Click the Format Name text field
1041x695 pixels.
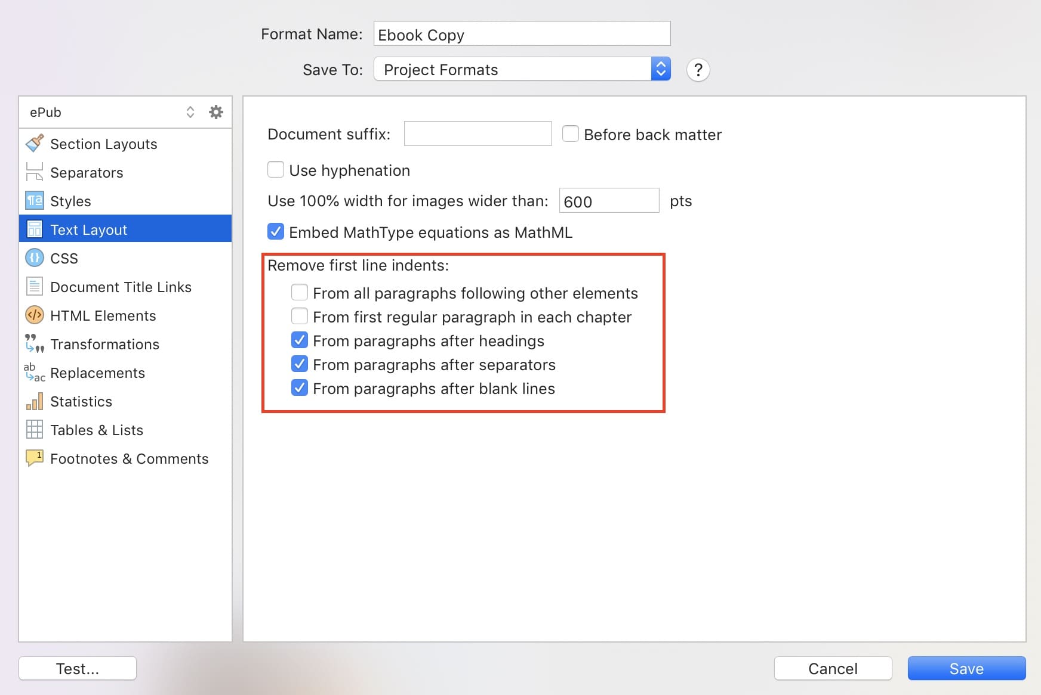[522, 34]
